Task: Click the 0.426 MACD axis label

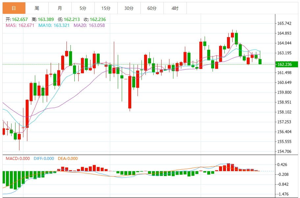Action: (x=282, y=165)
